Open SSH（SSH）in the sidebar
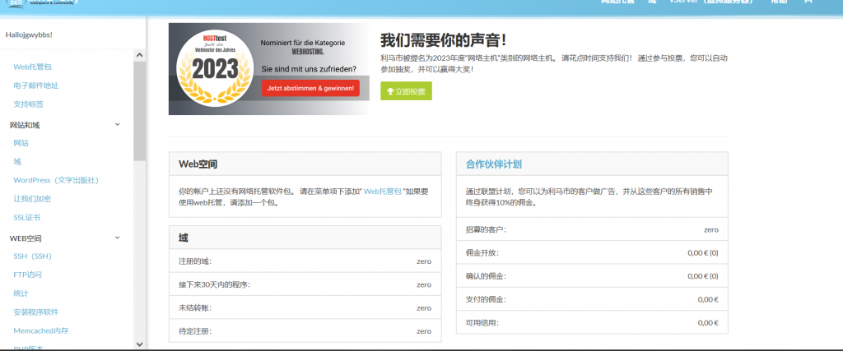The width and height of the screenshot is (843, 351). (33, 256)
